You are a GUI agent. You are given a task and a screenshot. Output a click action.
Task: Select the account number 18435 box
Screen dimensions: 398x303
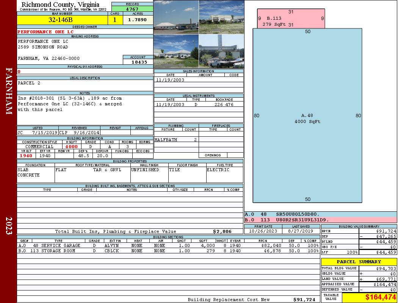click(x=138, y=62)
